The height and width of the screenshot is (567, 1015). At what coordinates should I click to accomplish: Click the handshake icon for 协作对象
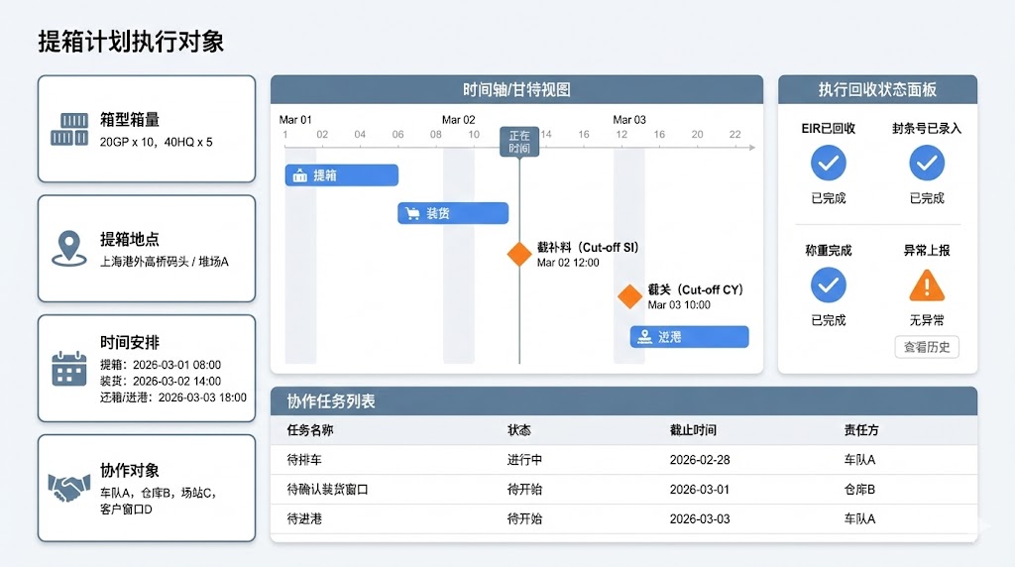[x=69, y=488]
